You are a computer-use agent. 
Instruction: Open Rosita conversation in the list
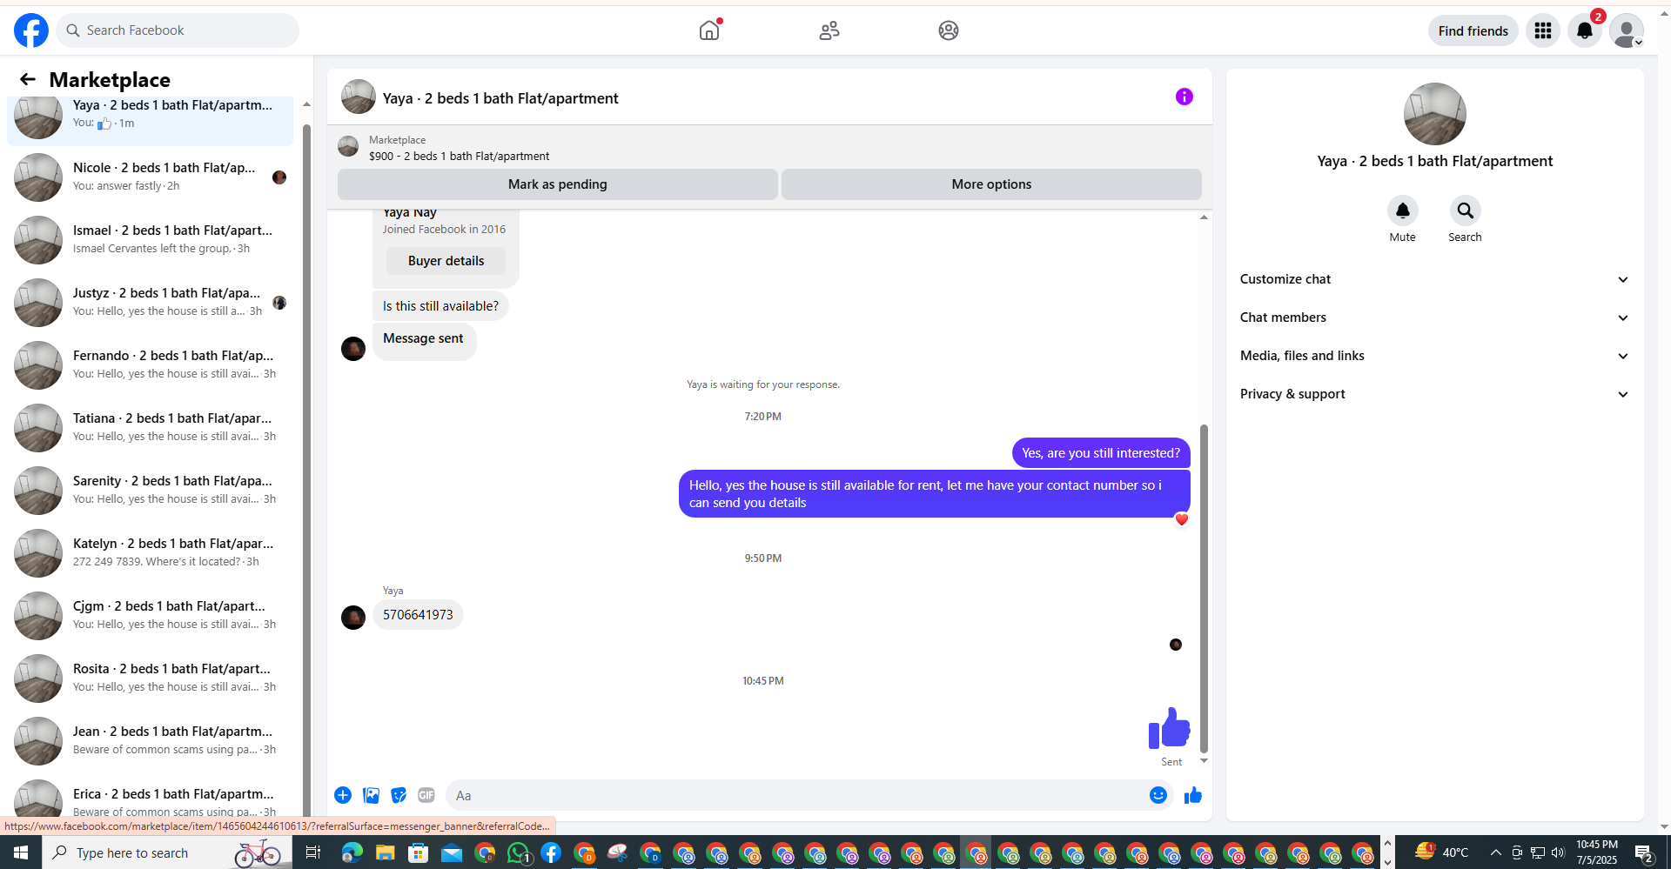tap(151, 678)
